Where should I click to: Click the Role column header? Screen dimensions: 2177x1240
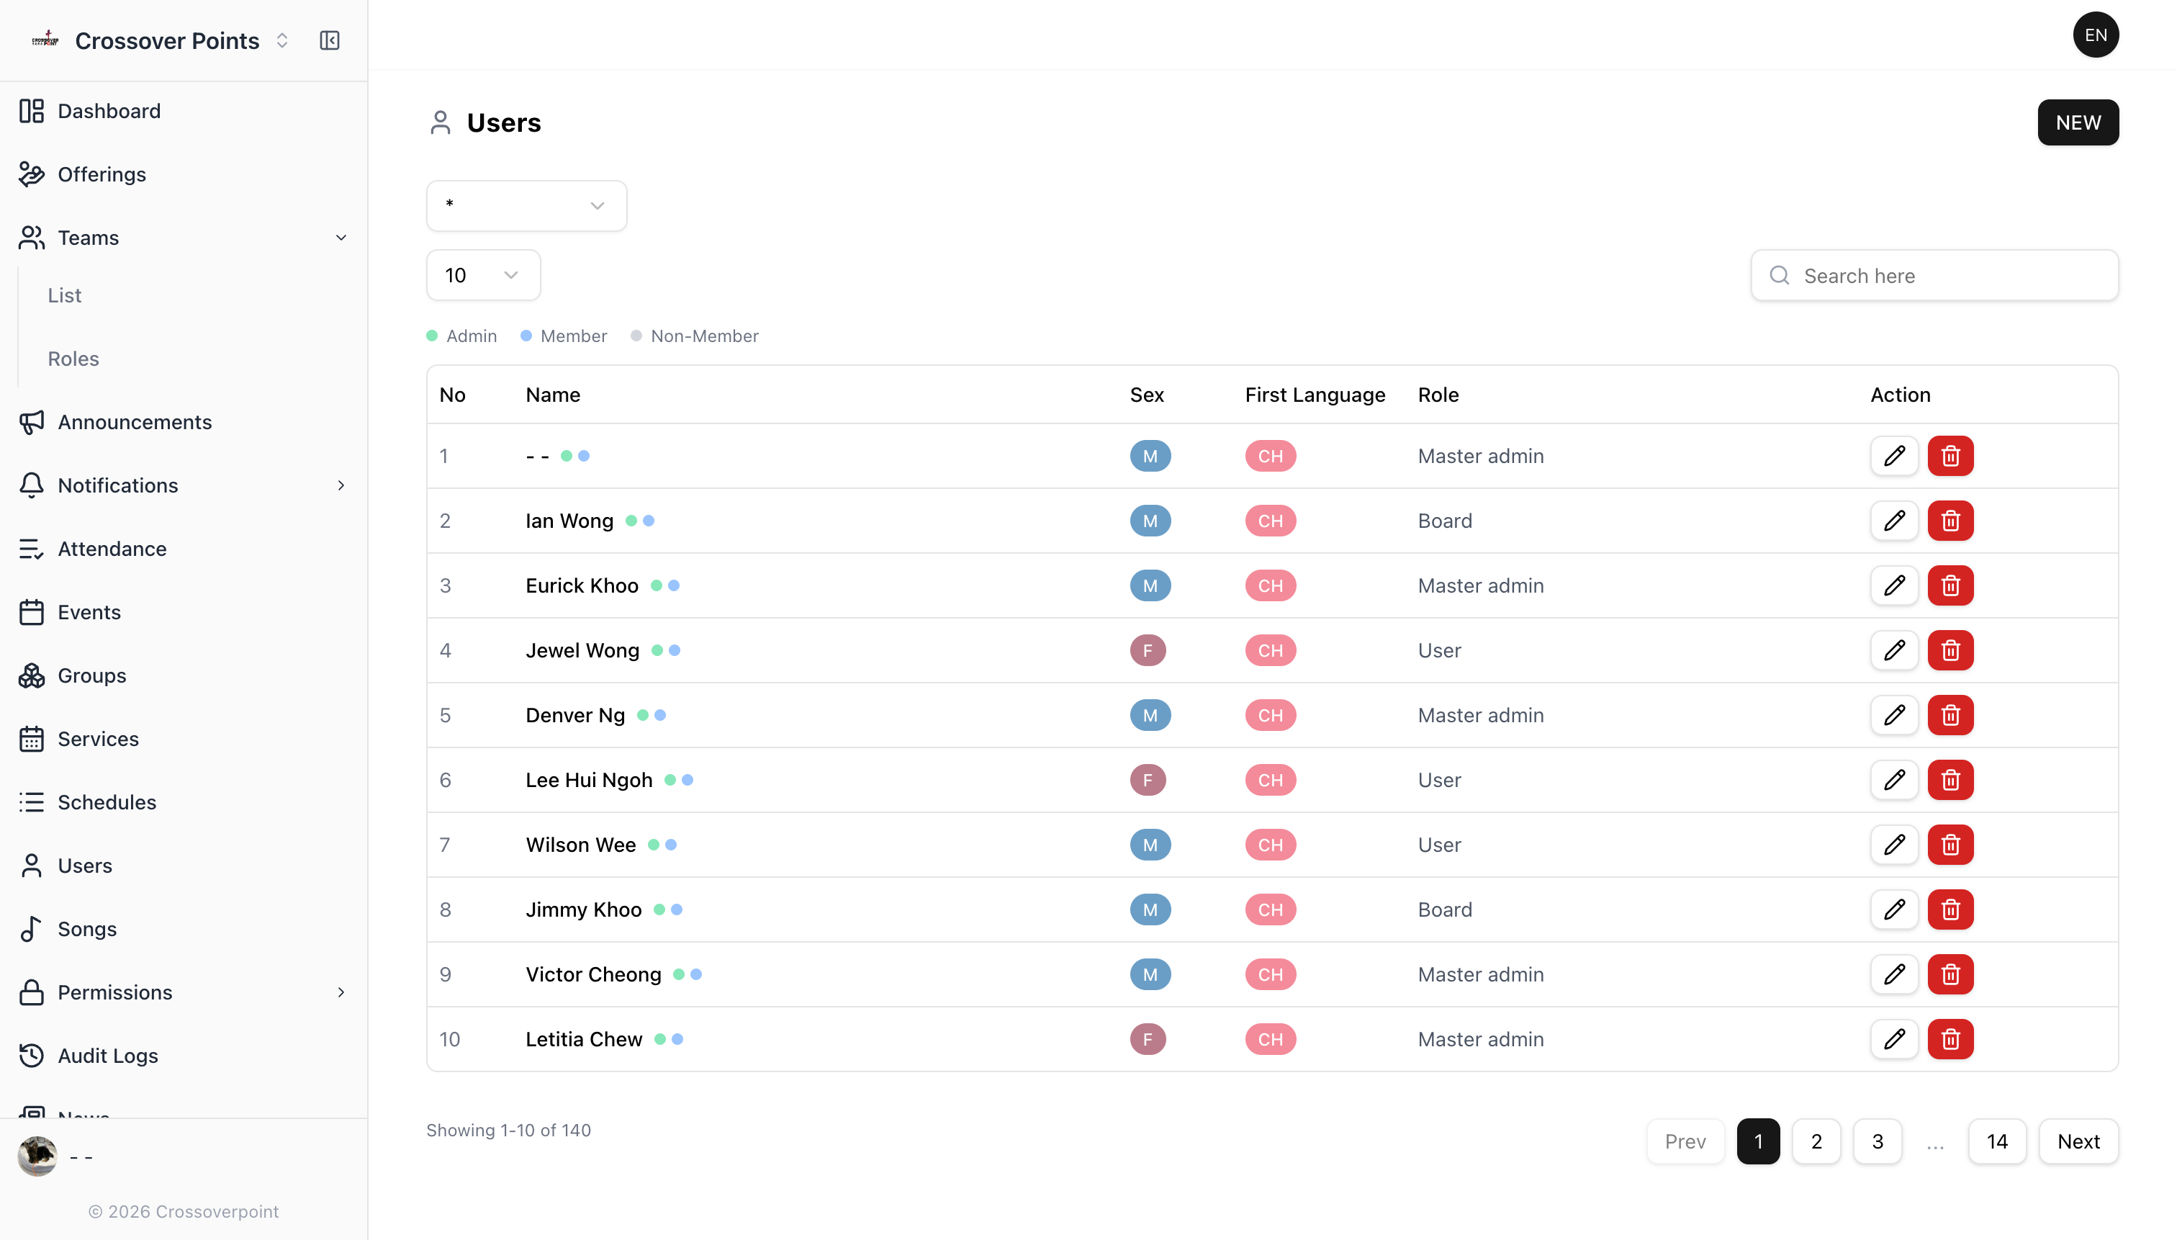1438,395
